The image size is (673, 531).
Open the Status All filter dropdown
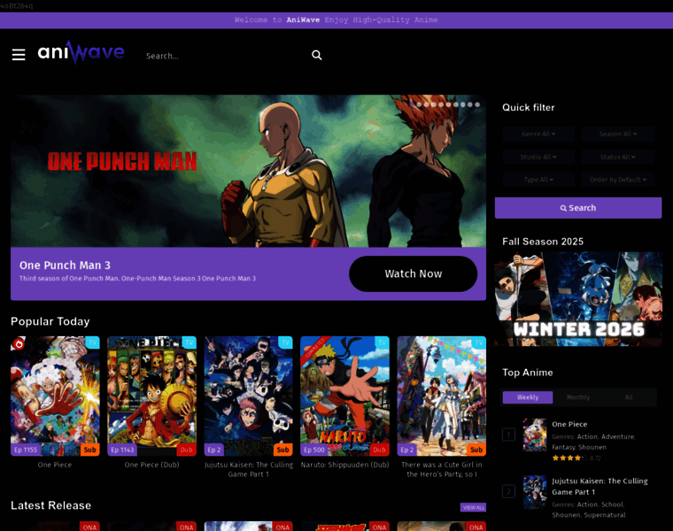click(617, 157)
